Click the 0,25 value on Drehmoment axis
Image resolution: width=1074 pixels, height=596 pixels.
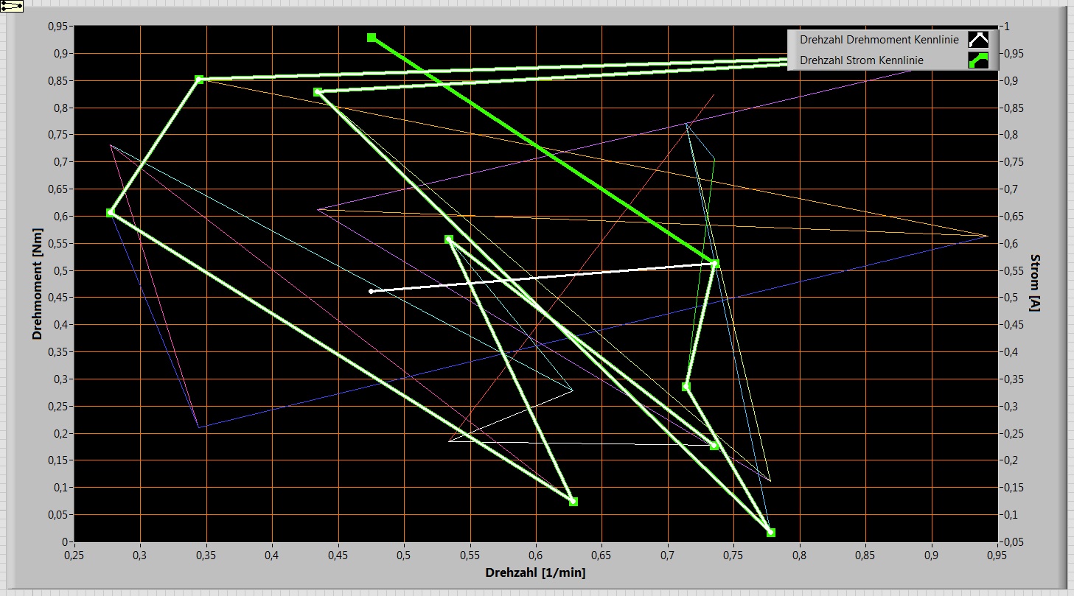tap(59, 406)
